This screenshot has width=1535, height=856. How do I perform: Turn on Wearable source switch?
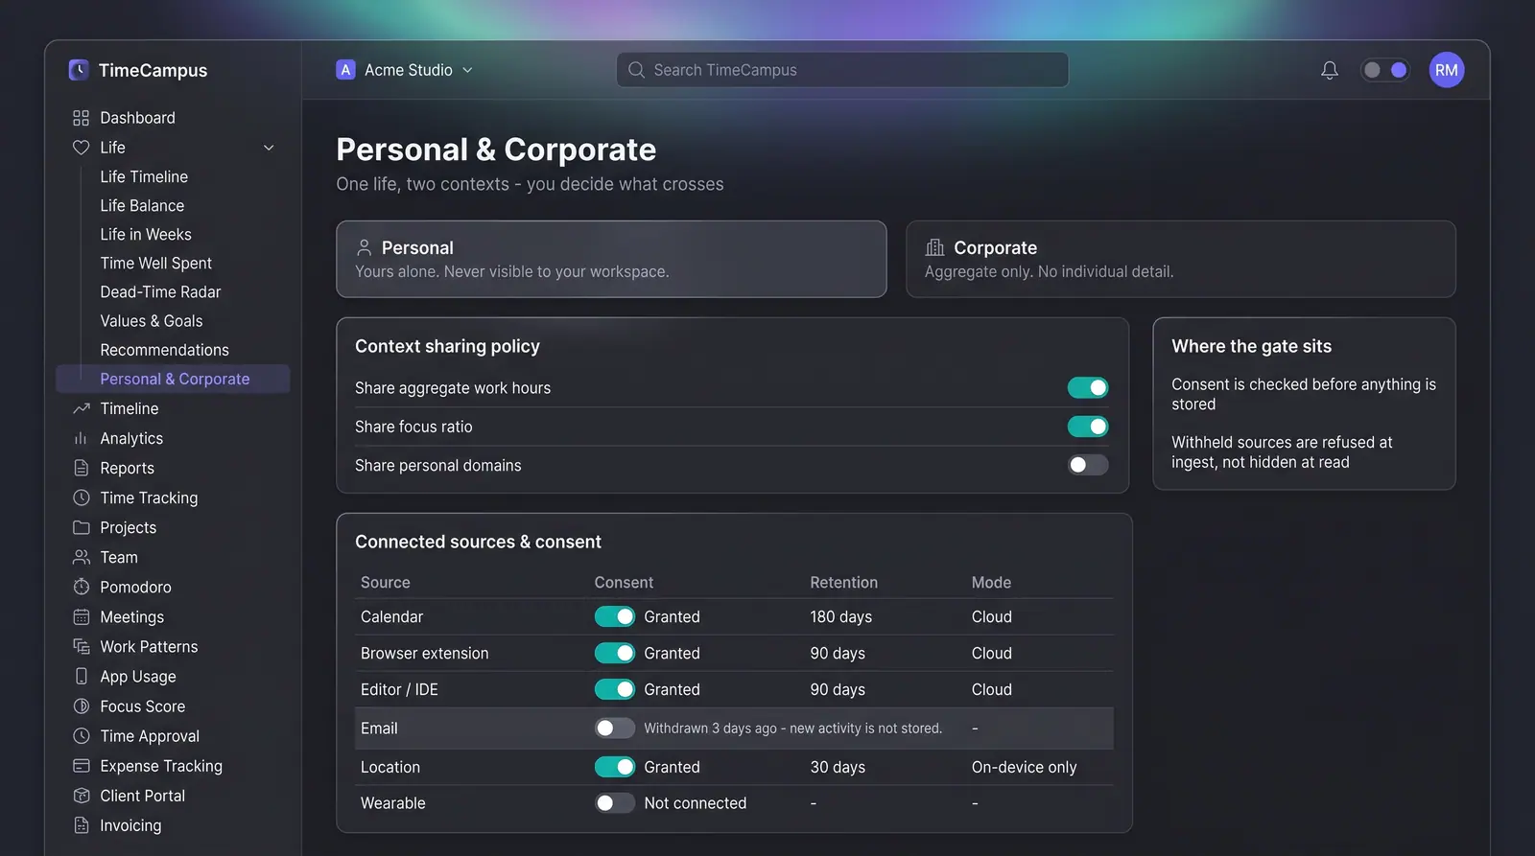(x=614, y=803)
